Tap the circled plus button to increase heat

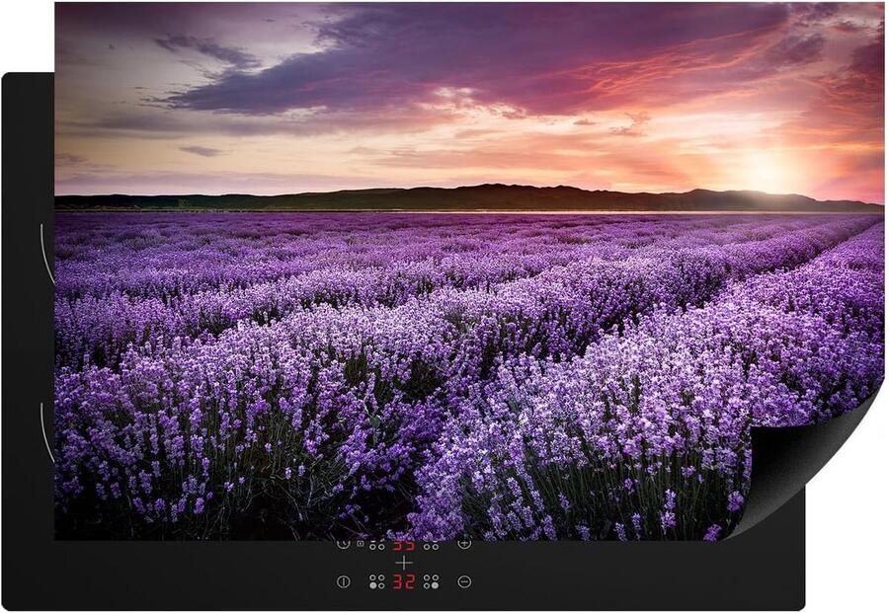[x=464, y=545]
